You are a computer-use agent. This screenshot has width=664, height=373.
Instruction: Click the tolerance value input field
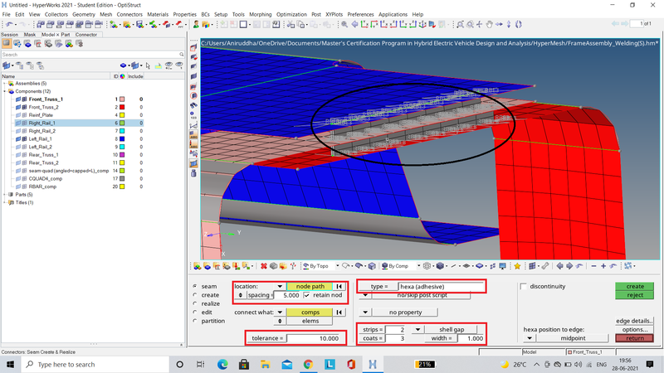[315, 338]
